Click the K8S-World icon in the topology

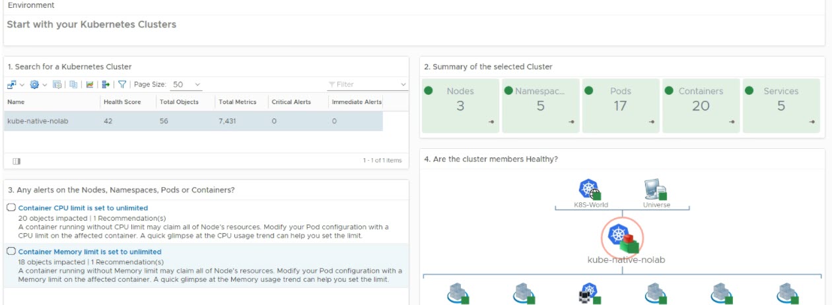[x=589, y=190]
